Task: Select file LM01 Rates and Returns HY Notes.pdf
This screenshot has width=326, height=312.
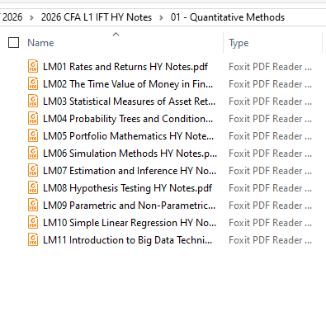Action: tap(125, 67)
